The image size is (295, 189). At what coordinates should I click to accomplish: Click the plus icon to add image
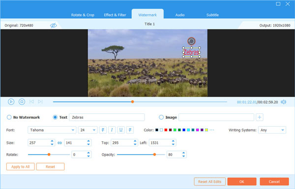coord(260,117)
